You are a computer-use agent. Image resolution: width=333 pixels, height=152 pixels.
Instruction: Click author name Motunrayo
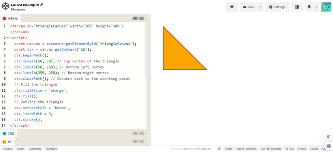(18, 10)
